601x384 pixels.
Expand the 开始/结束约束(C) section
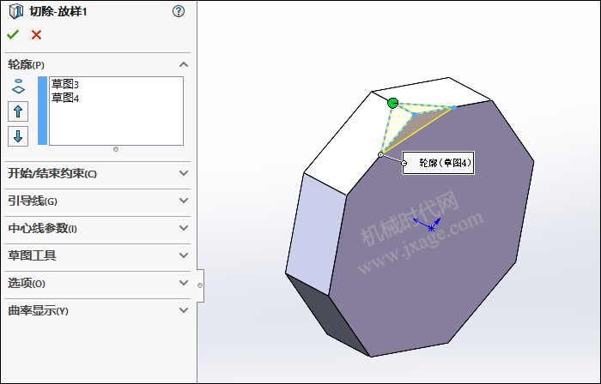[x=184, y=173]
